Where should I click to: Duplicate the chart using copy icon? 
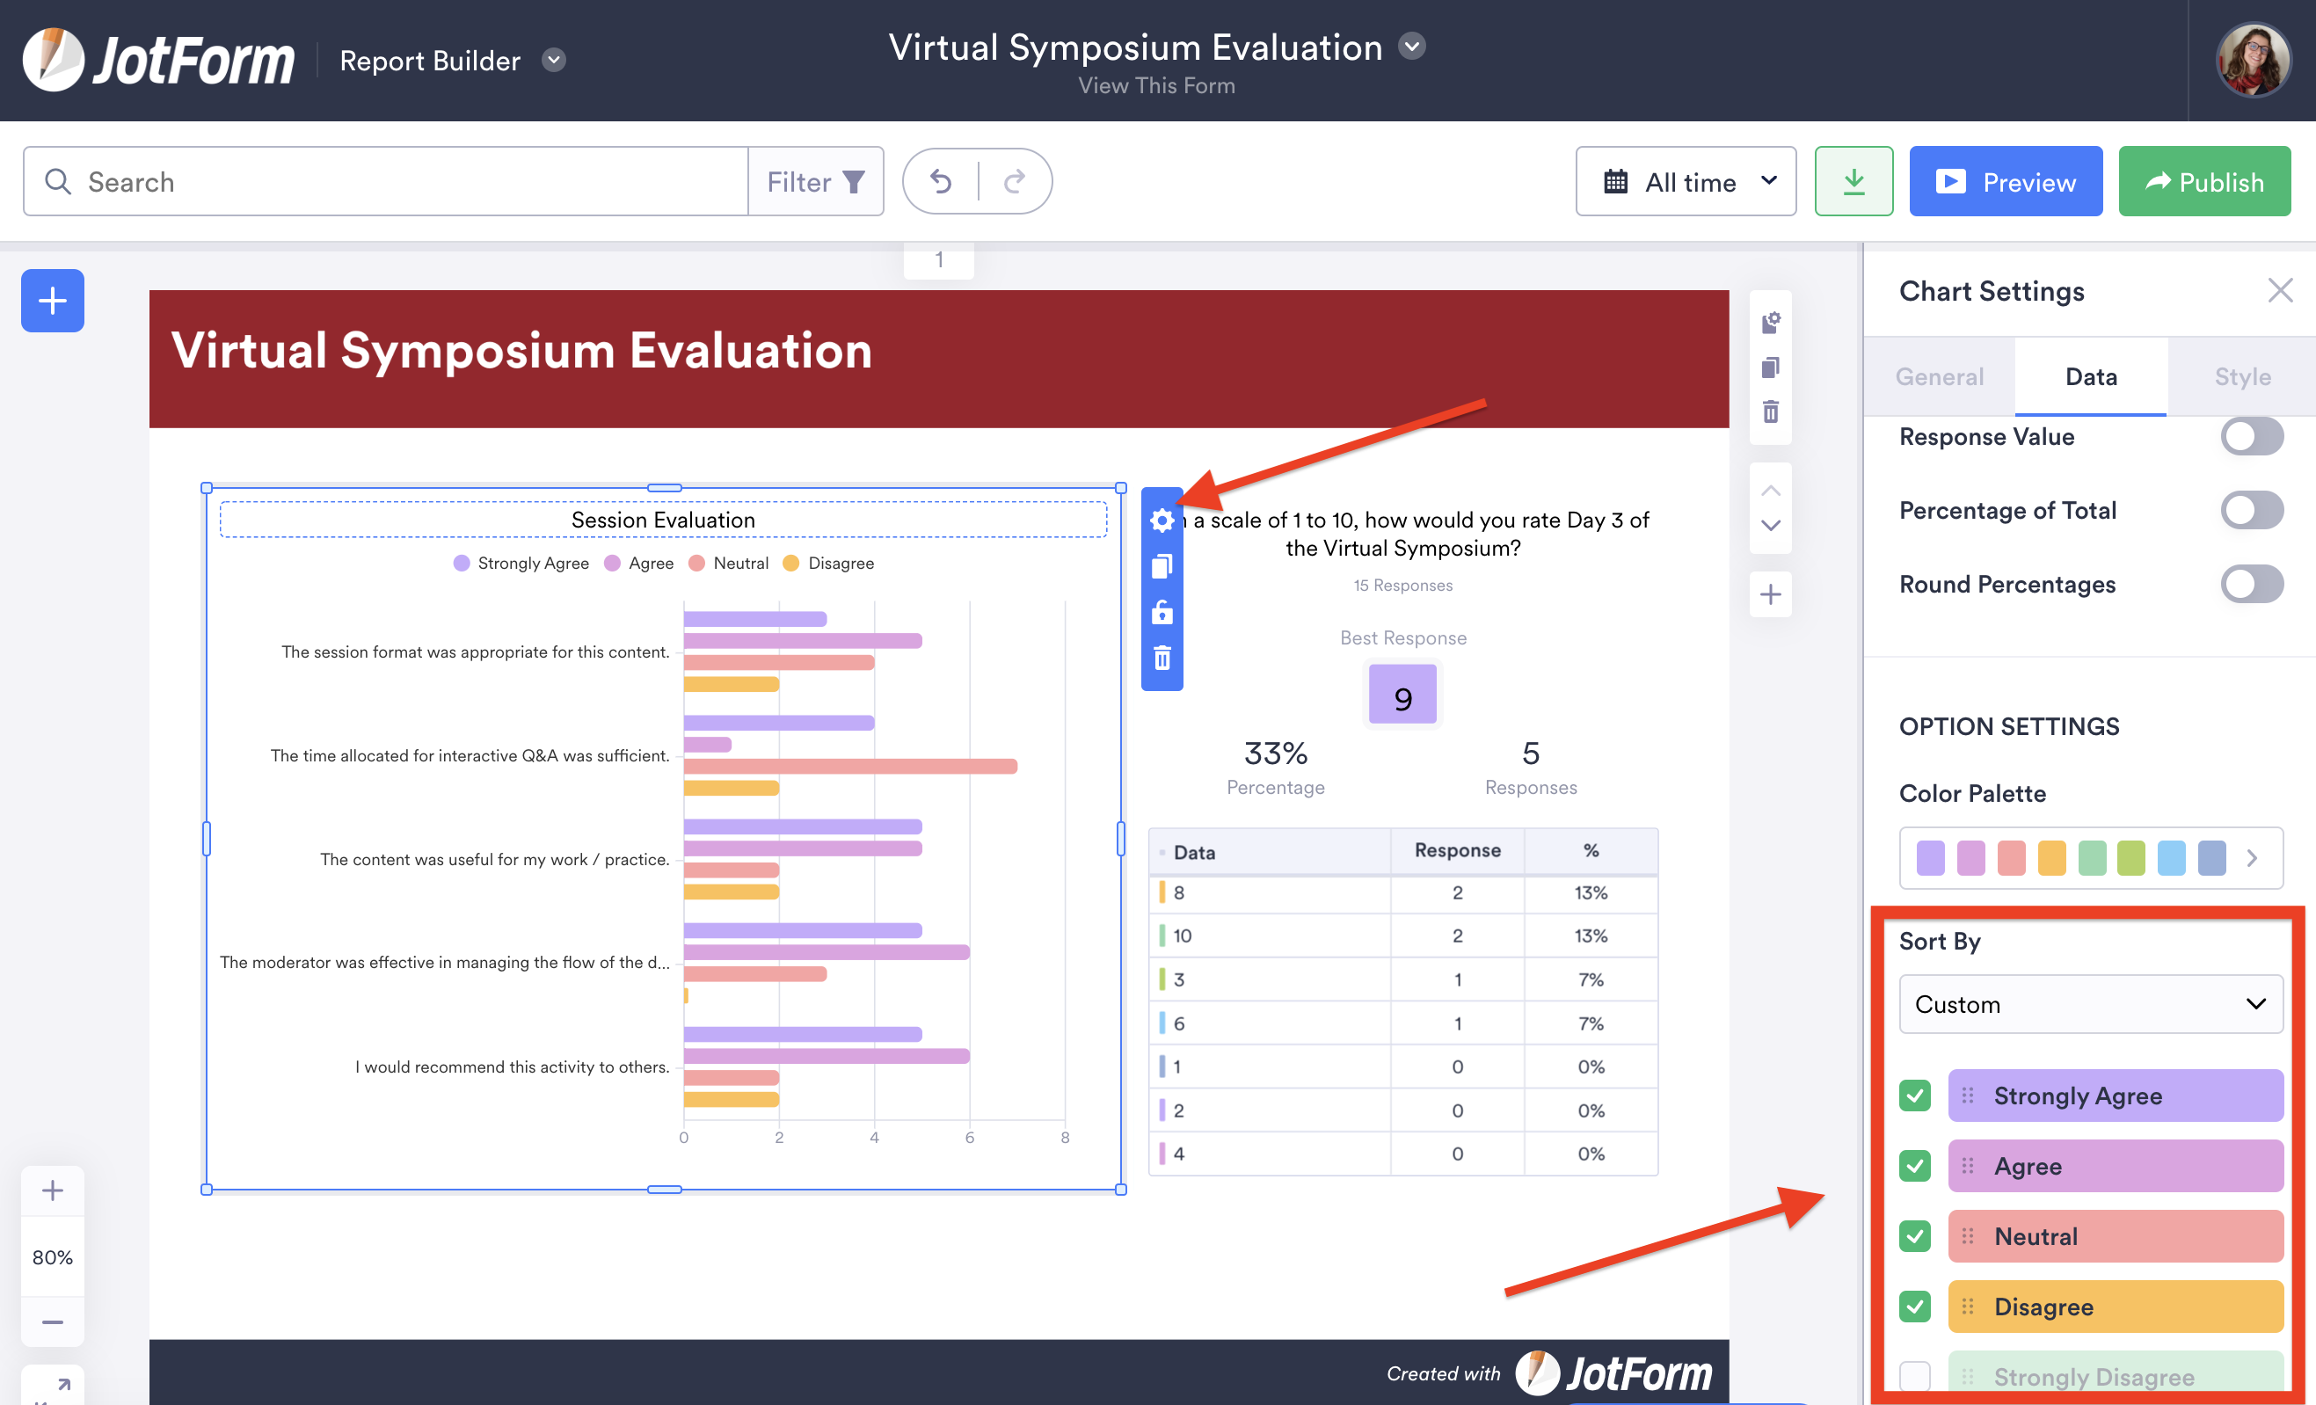coord(1162,567)
